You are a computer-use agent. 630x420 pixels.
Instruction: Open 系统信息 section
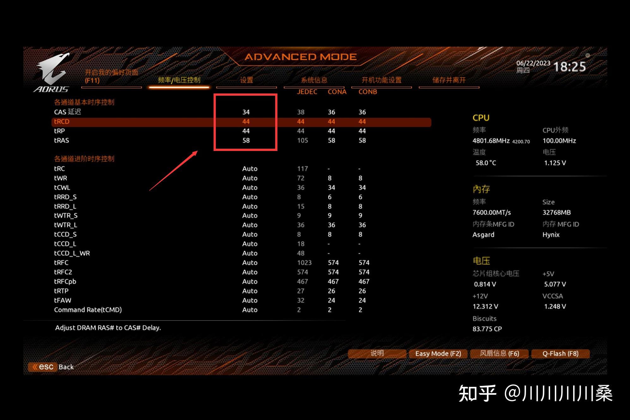309,79
